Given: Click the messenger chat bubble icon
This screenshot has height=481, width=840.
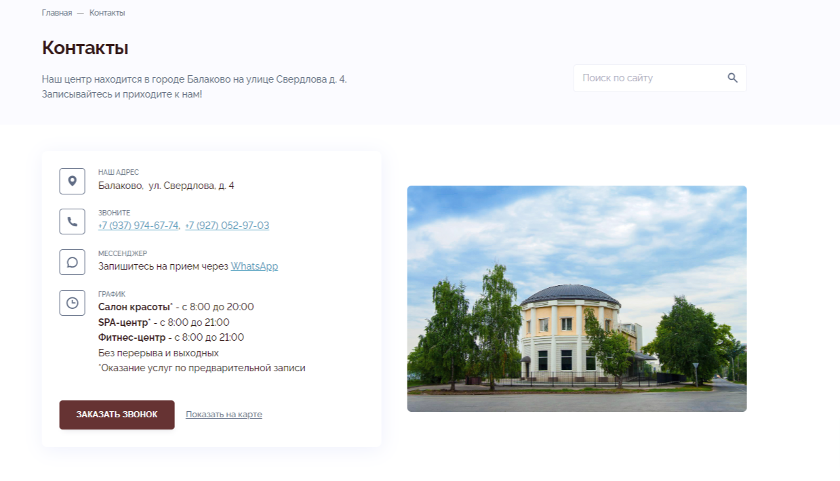Looking at the screenshot, I should (x=73, y=262).
